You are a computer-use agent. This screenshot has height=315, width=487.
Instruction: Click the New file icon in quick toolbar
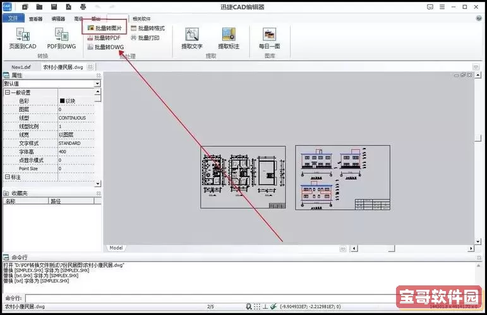[25, 7]
